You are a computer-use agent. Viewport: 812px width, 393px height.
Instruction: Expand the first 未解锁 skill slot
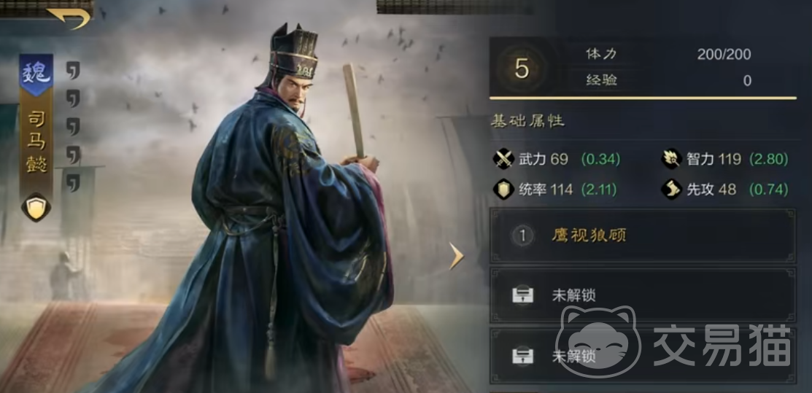643,295
